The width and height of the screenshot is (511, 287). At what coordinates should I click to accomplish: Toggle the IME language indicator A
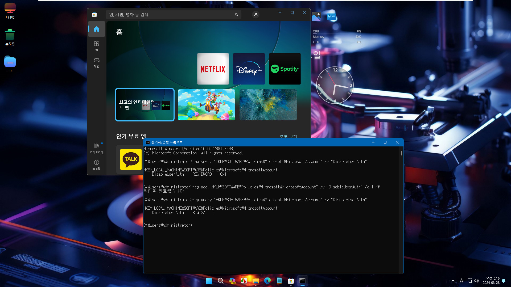(461, 281)
